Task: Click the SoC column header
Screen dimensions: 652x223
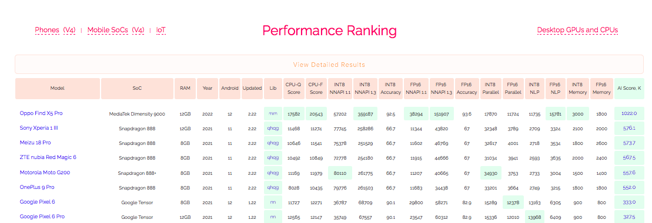Action: [x=137, y=89]
